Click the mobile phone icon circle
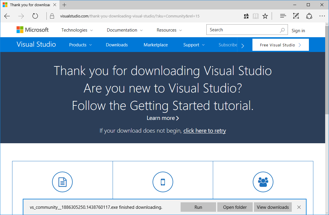The width and height of the screenshot is (329, 215). [x=163, y=182]
